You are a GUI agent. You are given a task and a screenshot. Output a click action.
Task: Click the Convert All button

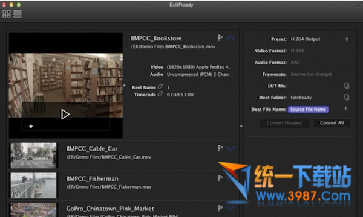tap(332, 123)
